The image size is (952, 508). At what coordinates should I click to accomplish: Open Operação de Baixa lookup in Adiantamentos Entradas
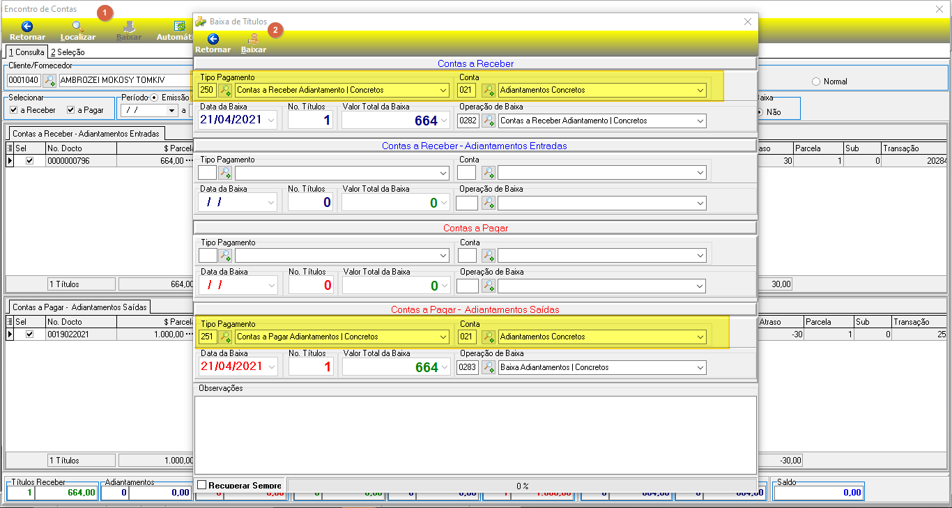(489, 203)
